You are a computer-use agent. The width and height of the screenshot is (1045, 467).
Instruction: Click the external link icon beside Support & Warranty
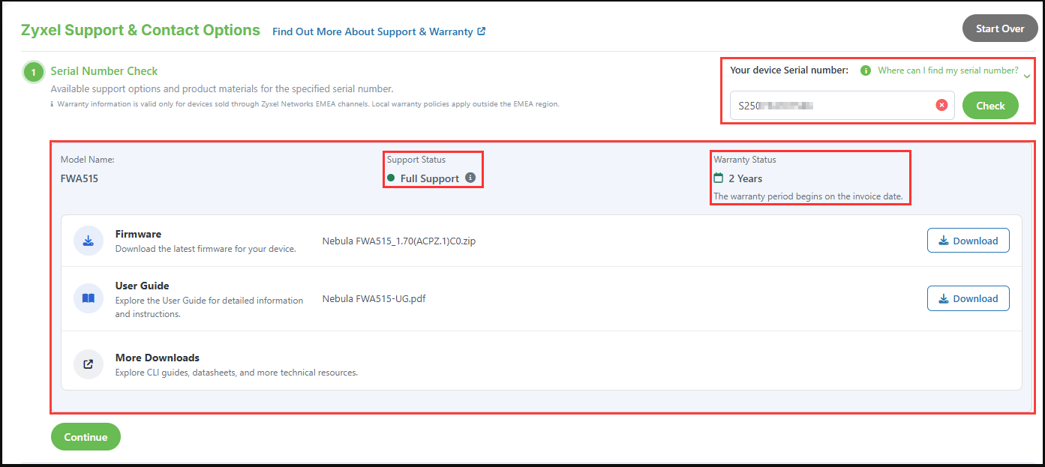(482, 31)
